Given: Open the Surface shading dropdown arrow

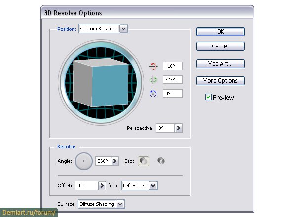Looking at the screenshot, I should [x=120, y=204].
